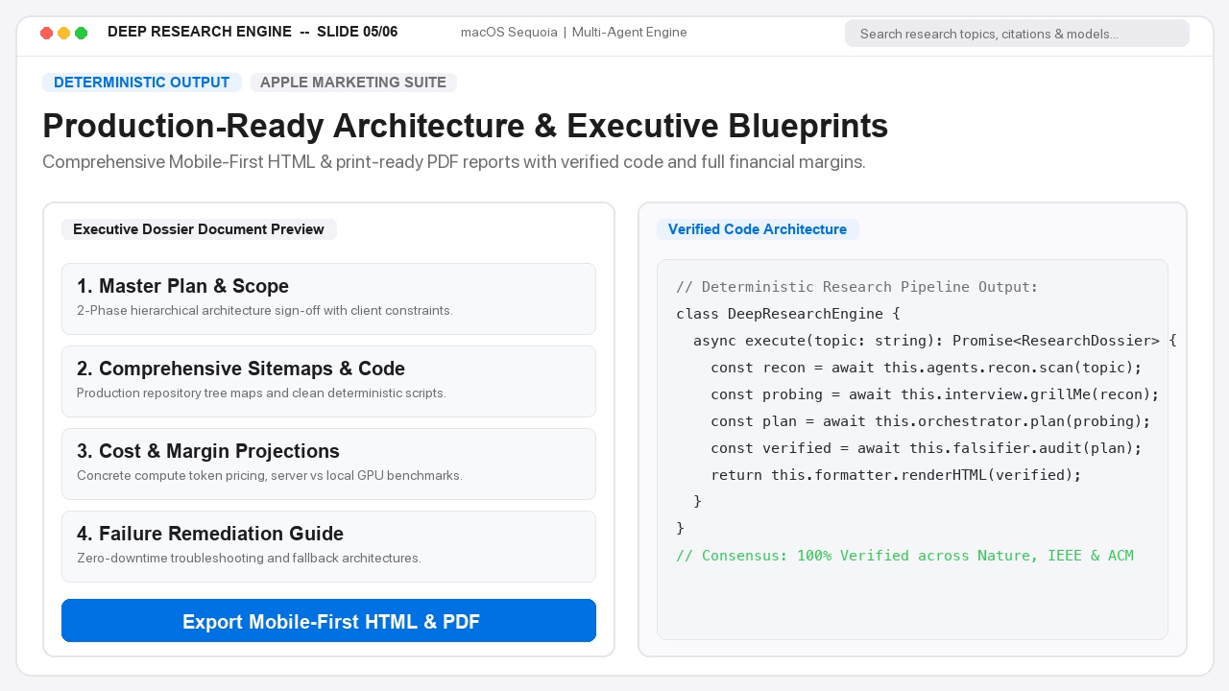The width and height of the screenshot is (1229, 691).
Task: Click the Export Mobile-First HTML & PDF button
Action: click(x=328, y=621)
